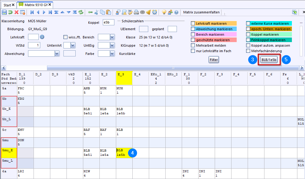Screen dimensions: 305x179
Task: Click the move-to-bottom arrow icon
Action: click(75, 12)
